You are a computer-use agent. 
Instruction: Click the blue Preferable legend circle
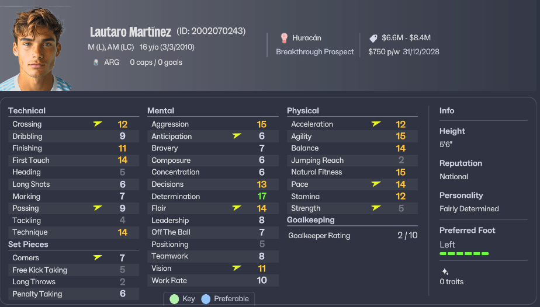pos(206,299)
